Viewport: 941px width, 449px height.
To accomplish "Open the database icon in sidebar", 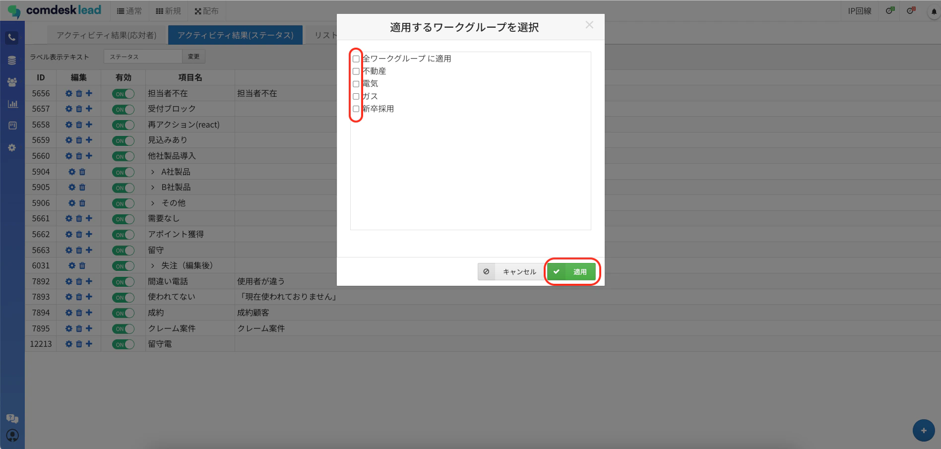I will point(12,61).
